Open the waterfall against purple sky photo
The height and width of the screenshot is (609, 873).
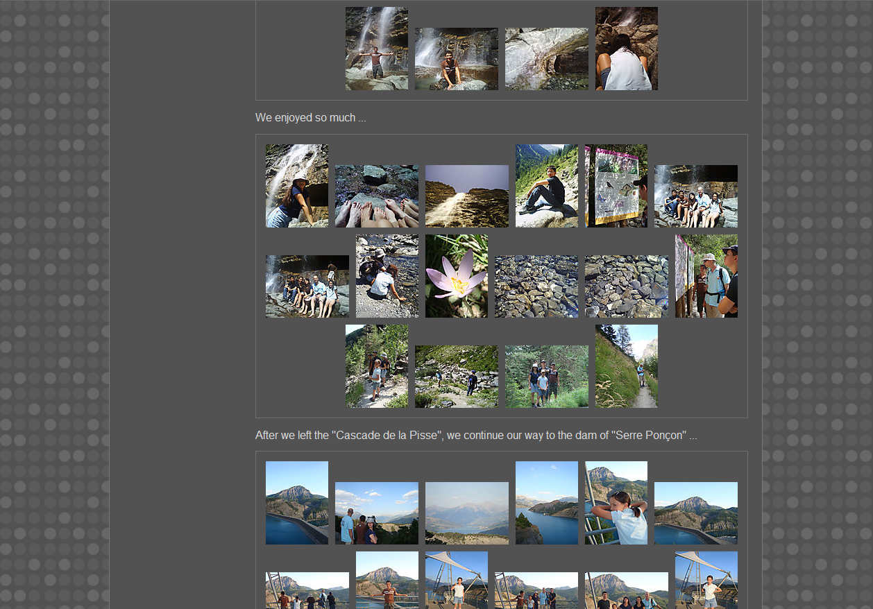pyautogui.click(x=466, y=196)
